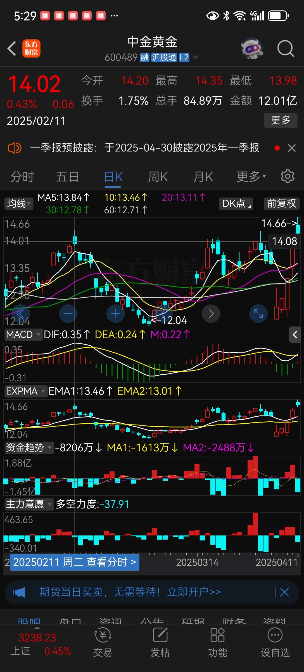
Task: Switch to 五日 tab
Action: coord(67,177)
